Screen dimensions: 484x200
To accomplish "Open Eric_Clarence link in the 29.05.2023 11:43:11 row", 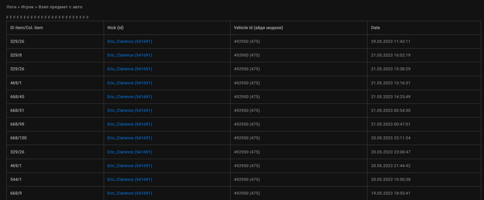I will 130,42.
